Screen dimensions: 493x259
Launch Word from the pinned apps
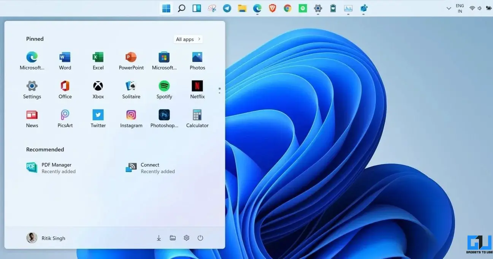pos(65,61)
